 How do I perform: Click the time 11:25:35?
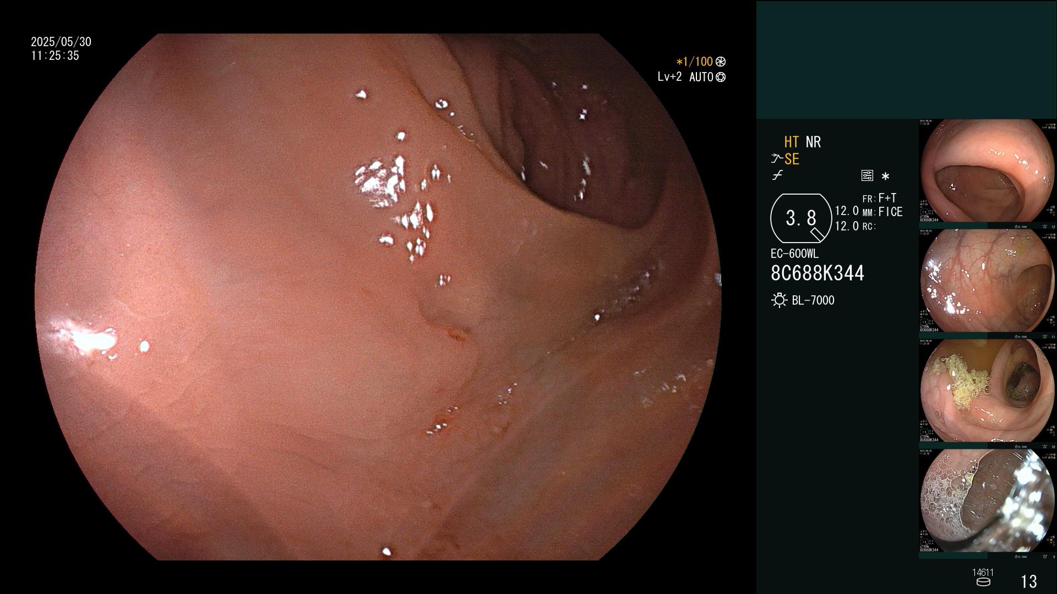pyautogui.click(x=55, y=56)
